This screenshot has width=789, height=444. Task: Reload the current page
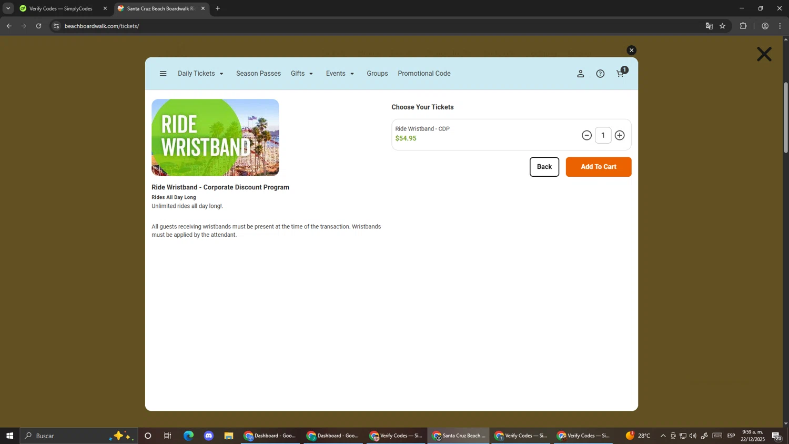[x=38, y=26]
